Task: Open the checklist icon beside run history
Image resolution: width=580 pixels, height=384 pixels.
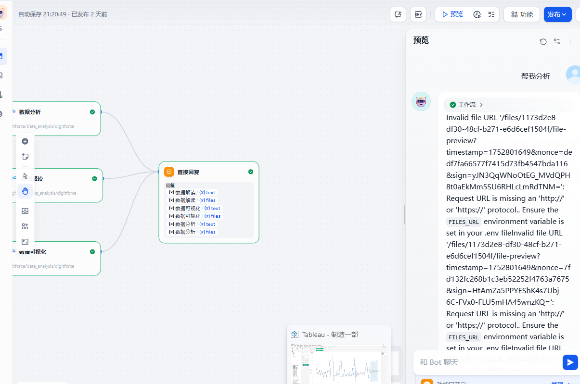Action: coord(491,14)
